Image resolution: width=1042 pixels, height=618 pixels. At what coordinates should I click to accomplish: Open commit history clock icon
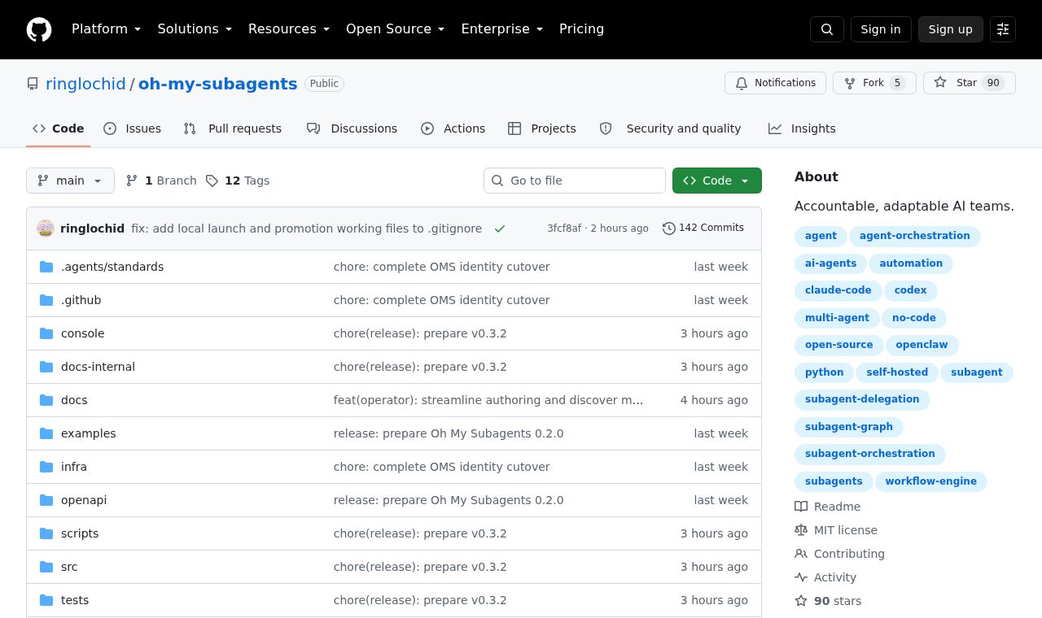point(669,228)
